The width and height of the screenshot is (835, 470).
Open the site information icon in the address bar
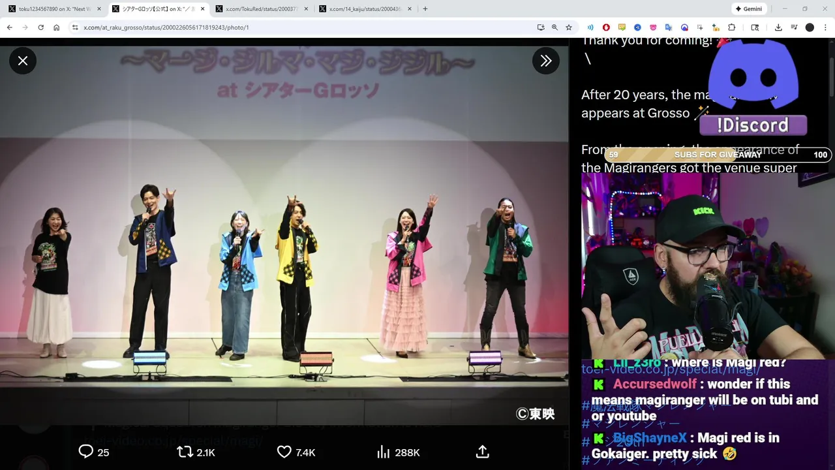pos(75,27)
